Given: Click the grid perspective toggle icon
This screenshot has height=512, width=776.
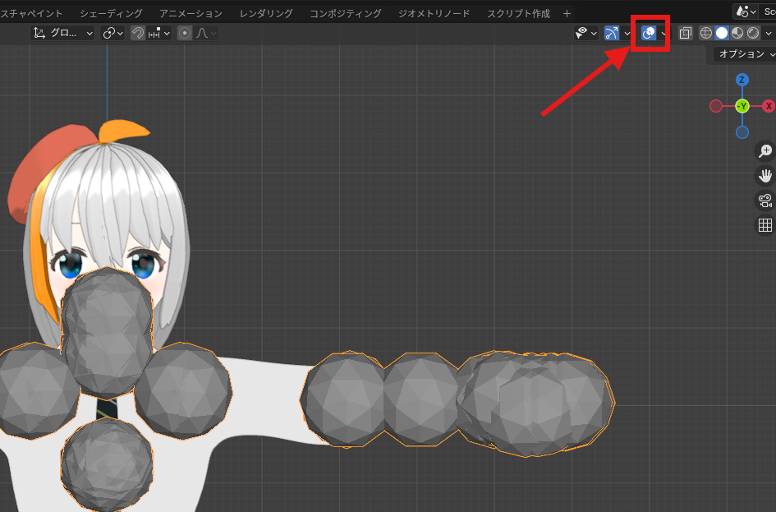Looking at the screenshot, I should point(764,224).
